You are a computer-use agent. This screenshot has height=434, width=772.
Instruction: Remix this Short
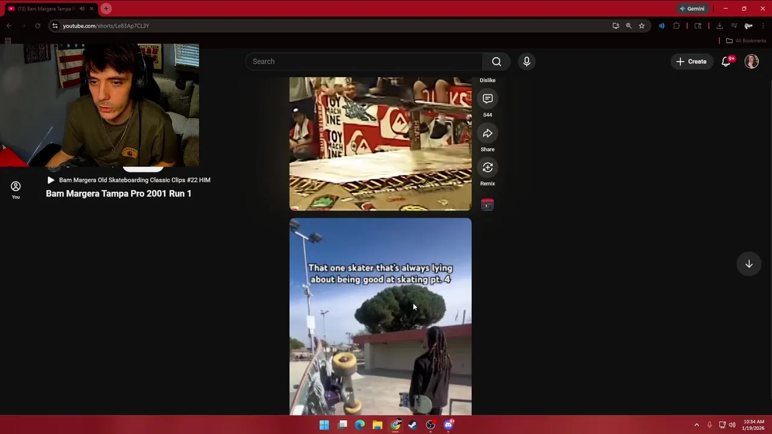click(487, 168)
